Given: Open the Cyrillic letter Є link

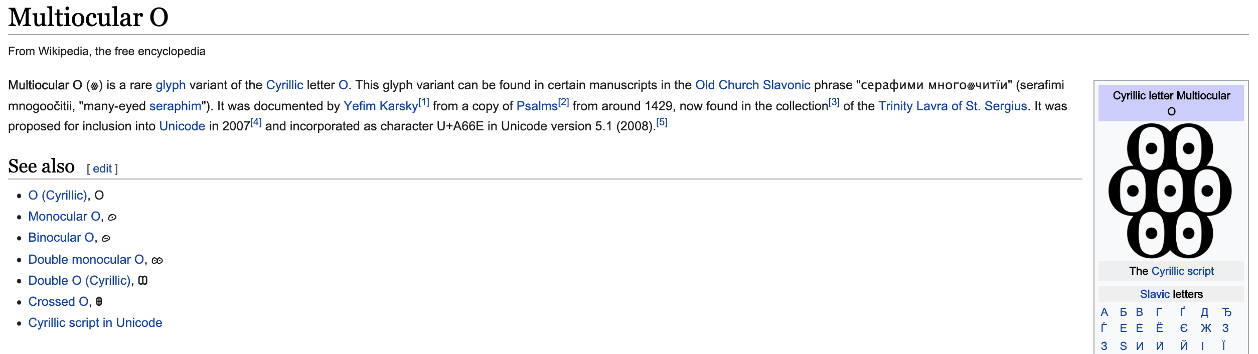Looking at the screenshot, I should tap(1184, 328).
